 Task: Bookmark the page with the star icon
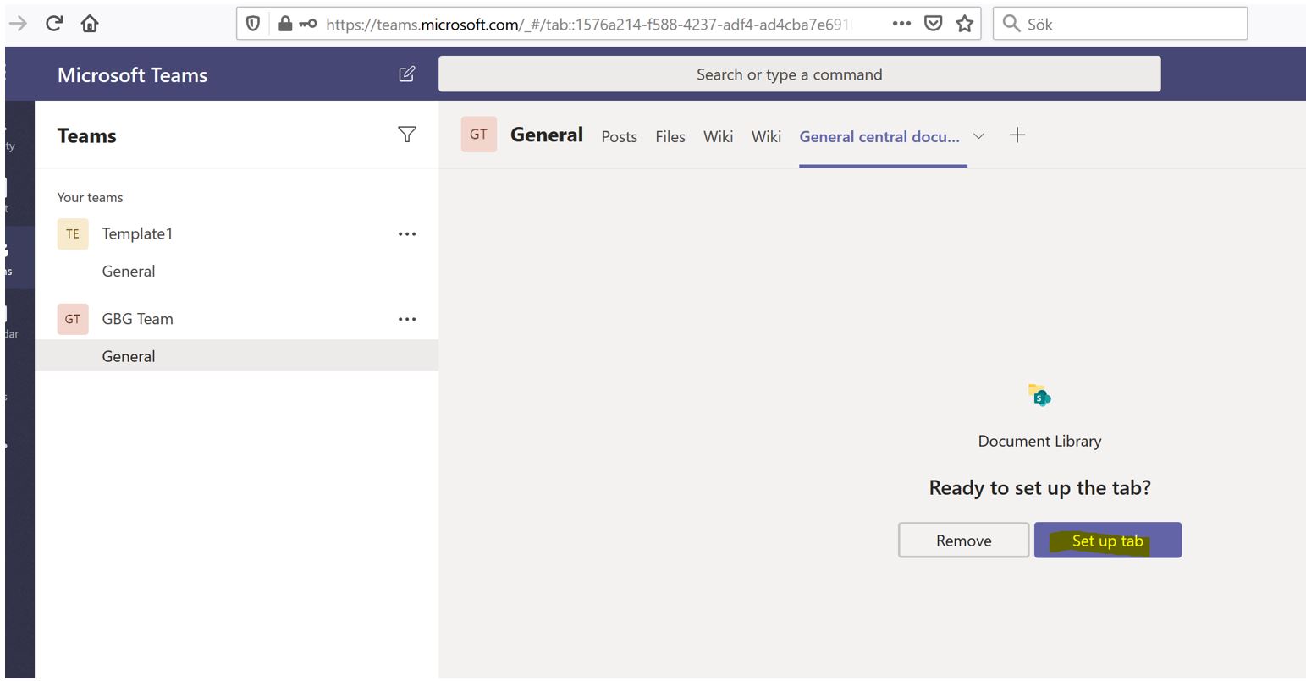964,24
